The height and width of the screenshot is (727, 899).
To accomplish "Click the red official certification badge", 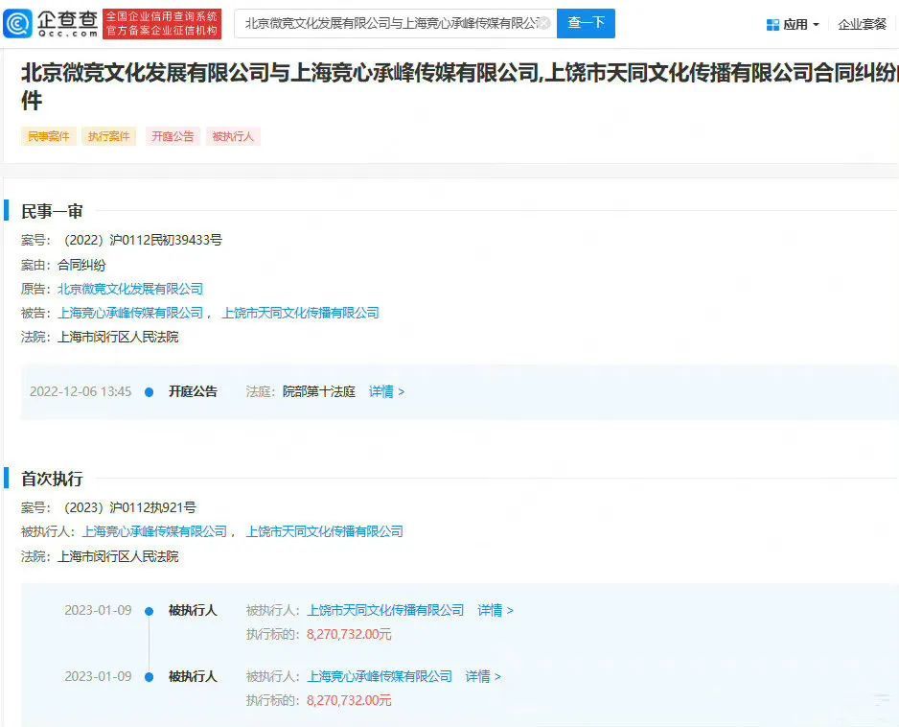I will coord(162,23).
